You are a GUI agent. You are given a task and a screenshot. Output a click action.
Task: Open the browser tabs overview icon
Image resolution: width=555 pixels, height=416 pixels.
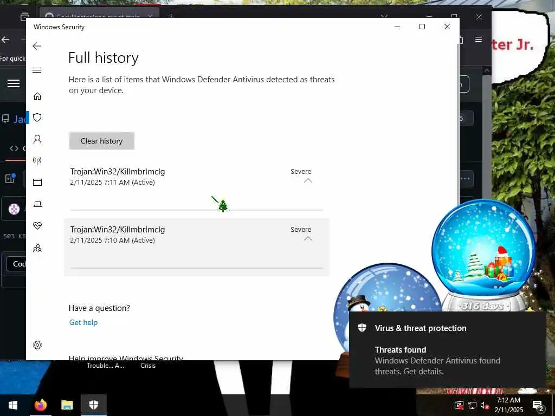[x=25, y=16]
